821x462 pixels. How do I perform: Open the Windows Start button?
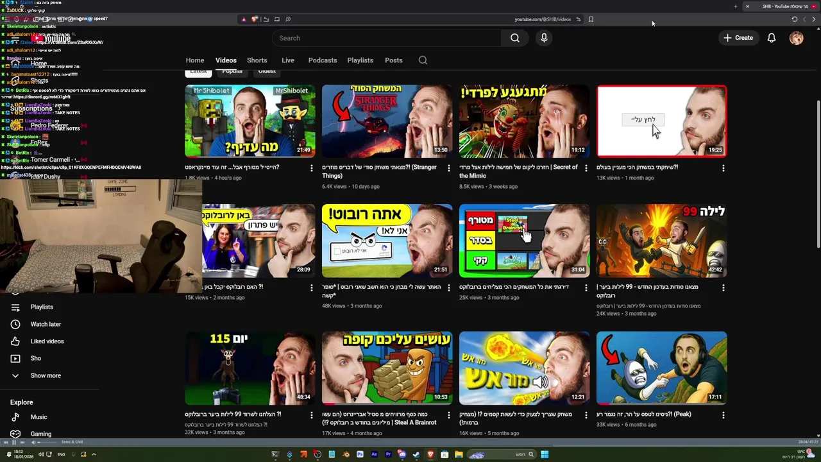(545, 454)
